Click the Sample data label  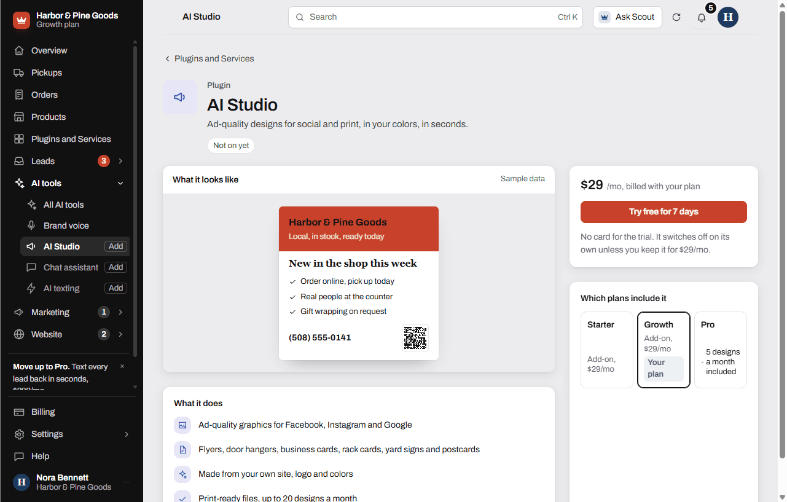click(523, 179)
